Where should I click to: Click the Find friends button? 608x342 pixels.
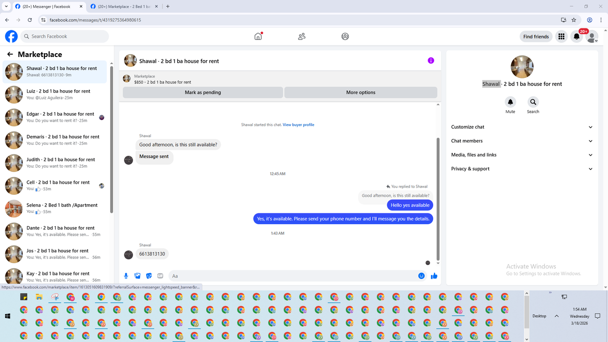click(x=536, y=37)
